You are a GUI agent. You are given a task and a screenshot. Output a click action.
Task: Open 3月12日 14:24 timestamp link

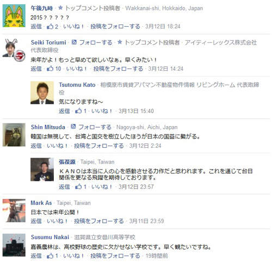[x=165, y=68]
